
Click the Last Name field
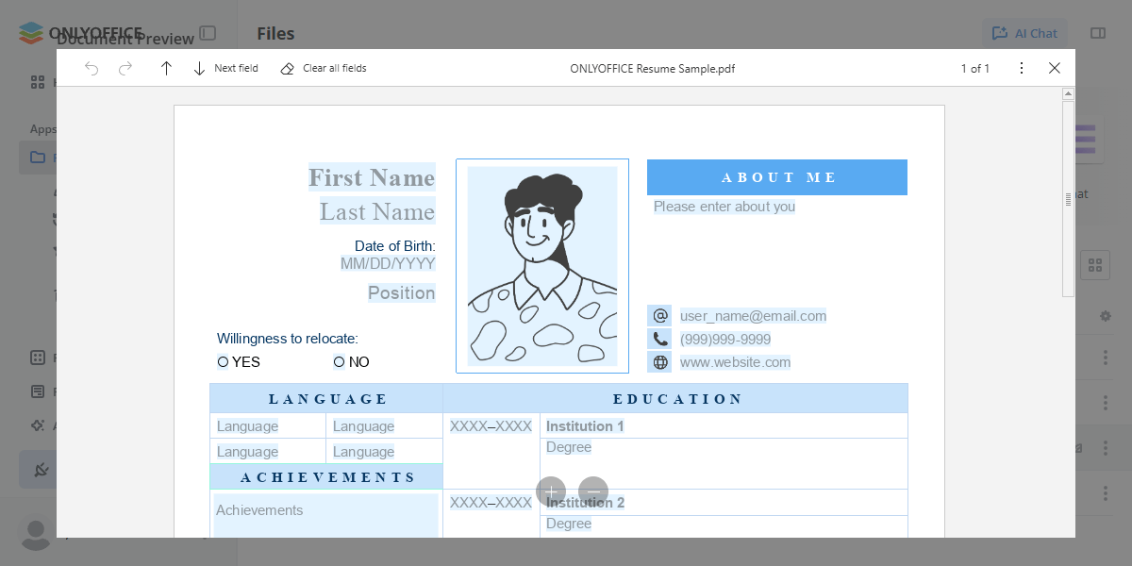[377, 211]
